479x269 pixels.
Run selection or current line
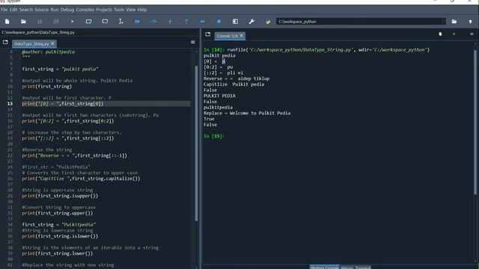[121, 22]
